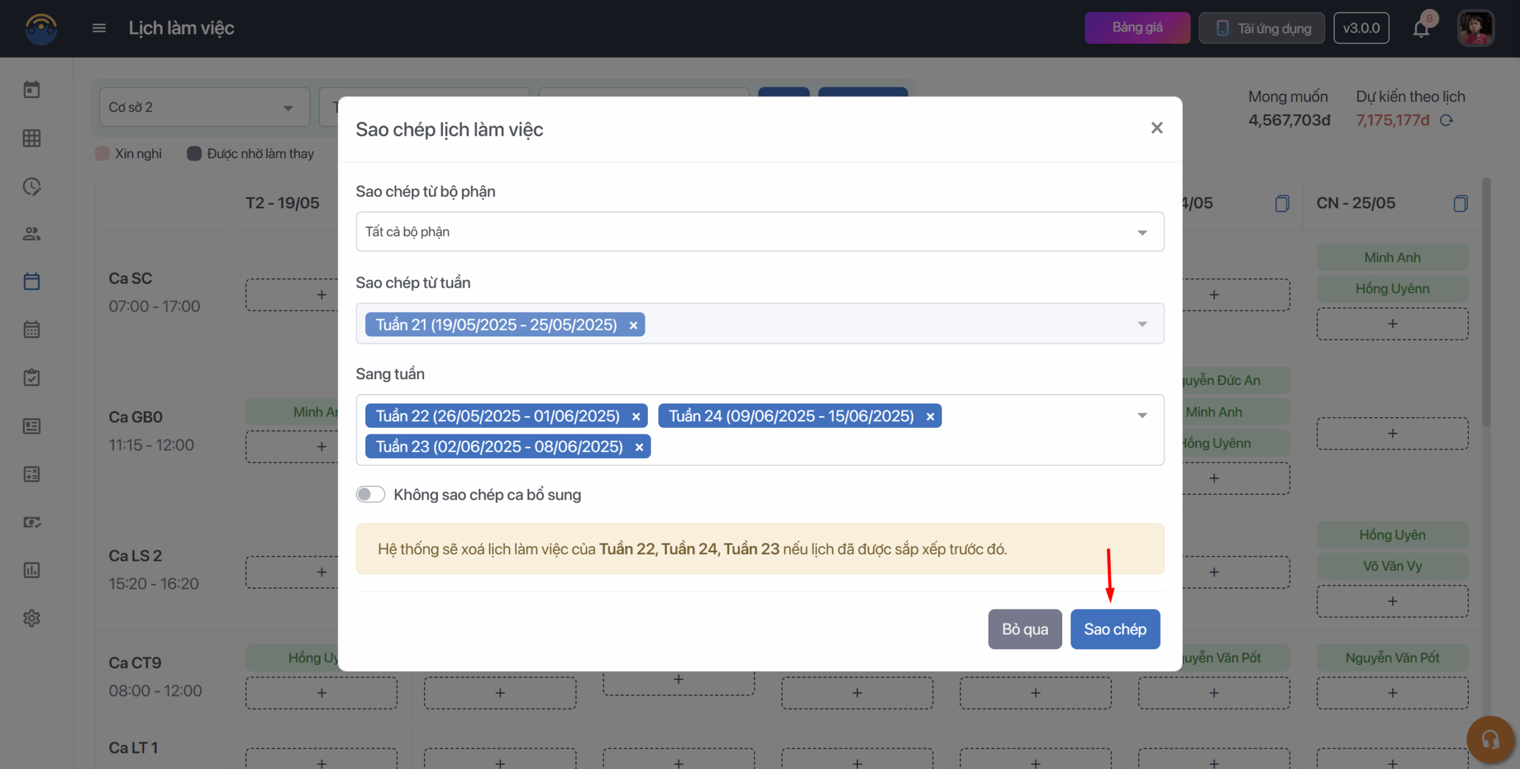Open the bar chart report icon in the sidebar
This screenshot has height=769, width=1520.
tap(31, 570)
